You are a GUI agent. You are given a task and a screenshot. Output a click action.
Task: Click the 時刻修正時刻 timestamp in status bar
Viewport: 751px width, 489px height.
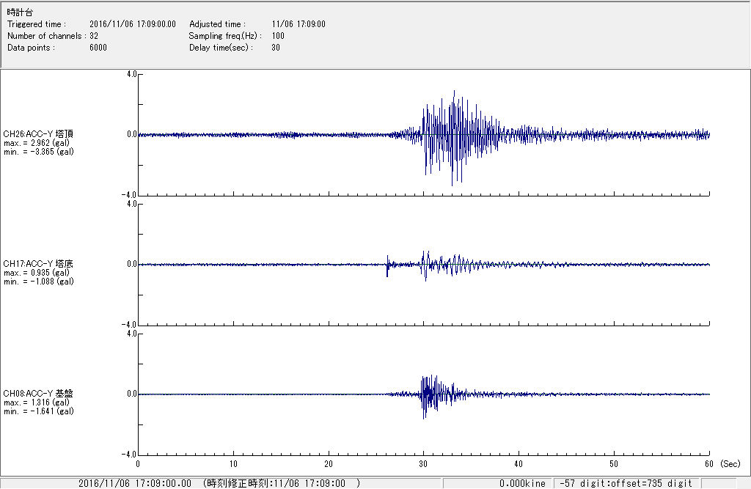pos(281,483)
